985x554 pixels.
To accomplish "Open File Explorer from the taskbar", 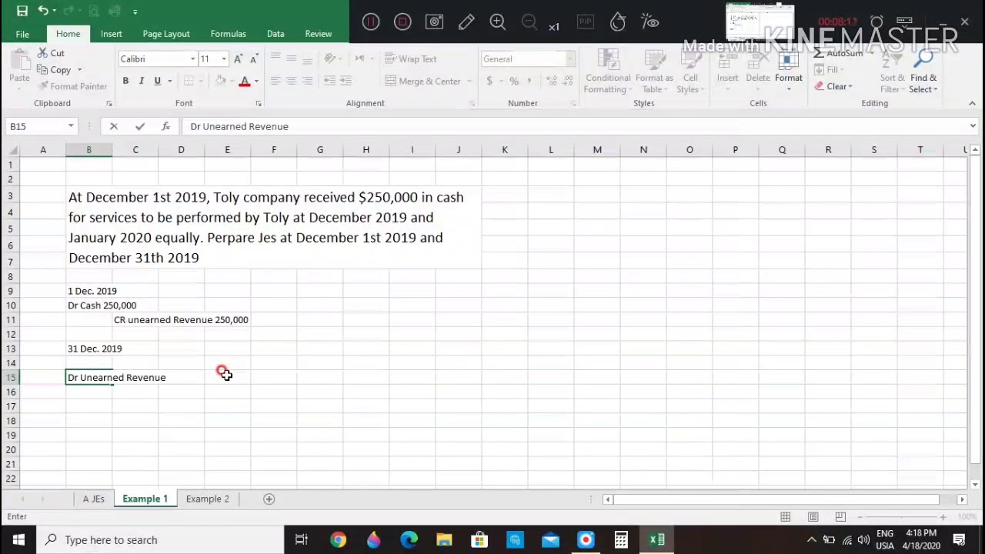I will [x=444, y=540].
